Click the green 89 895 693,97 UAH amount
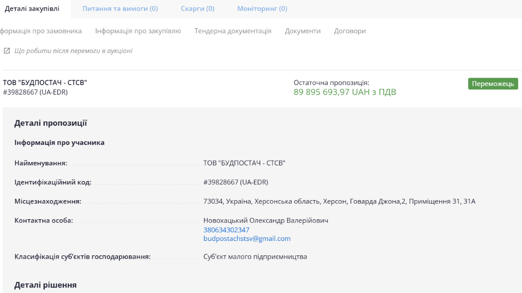The width and height of the screenshot is (522, 293). 345,92
